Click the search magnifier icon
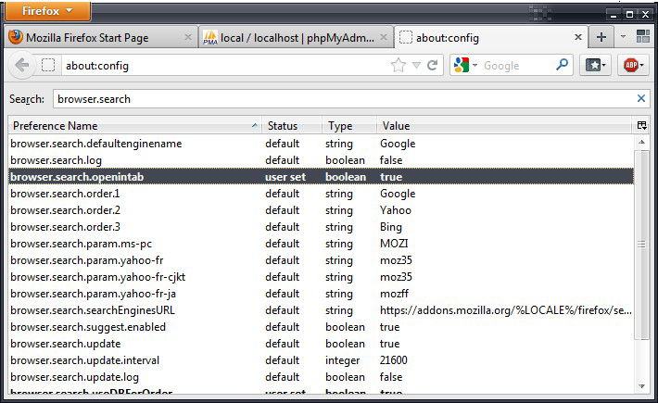This screenshot has height=403, width=658. point(562,65)
